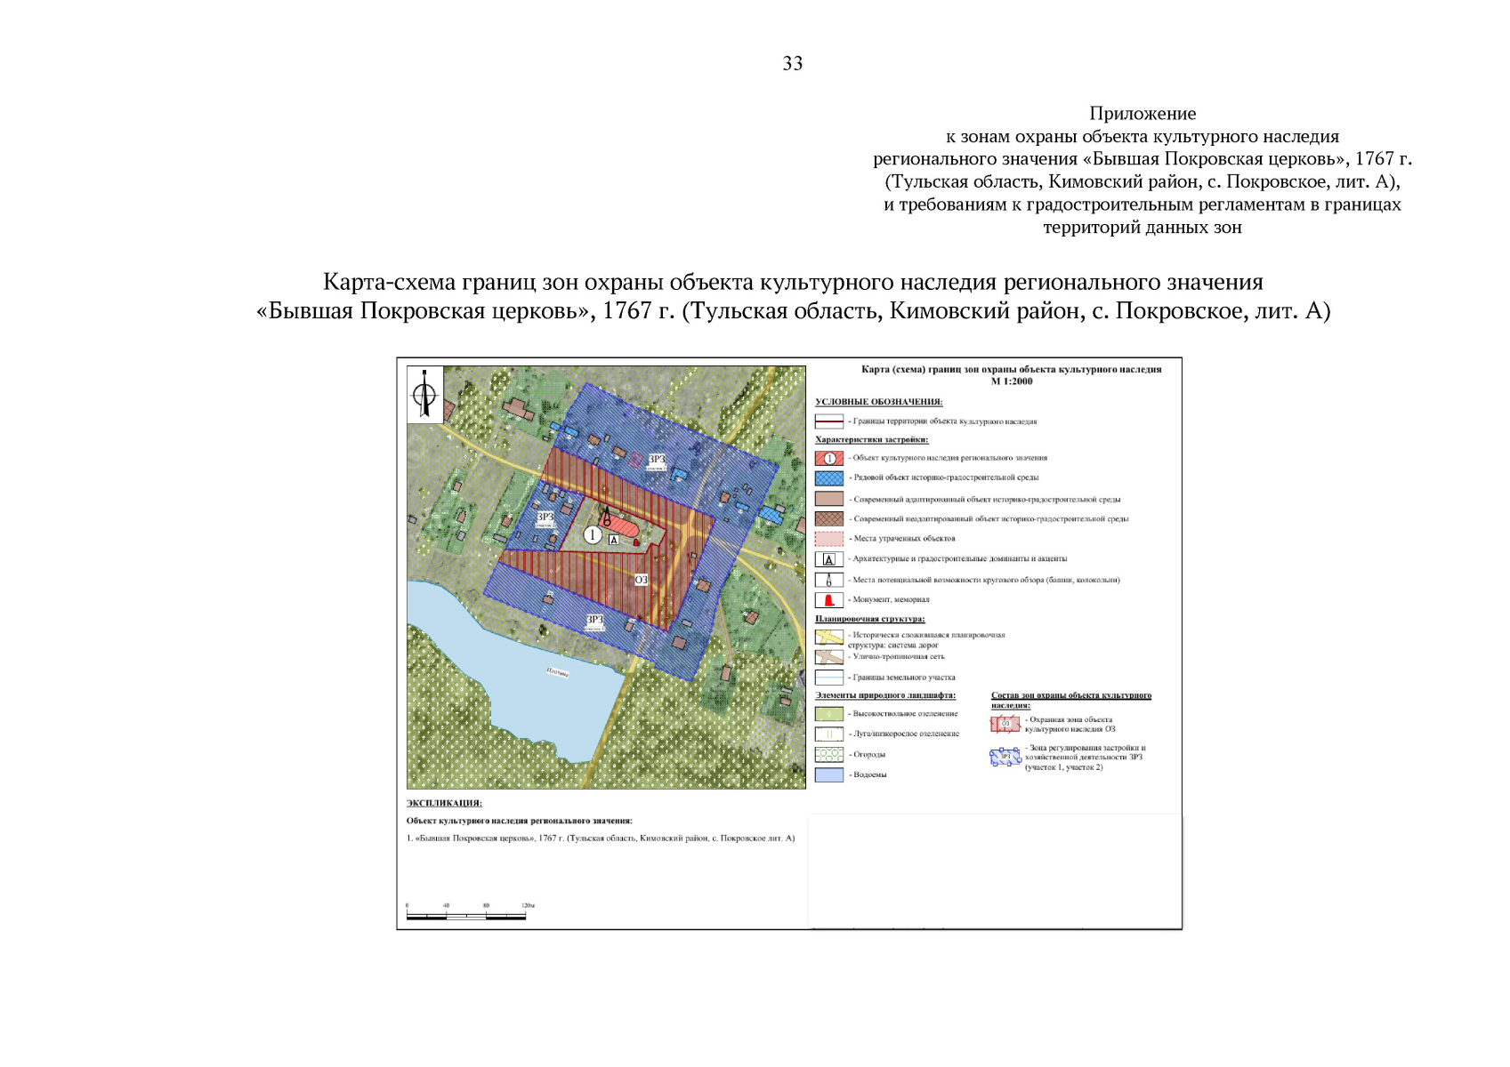Click legend symbol for historical road system
Screen dimensions: 1510x1067
(x=829, y=637)
